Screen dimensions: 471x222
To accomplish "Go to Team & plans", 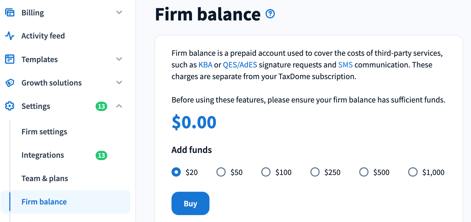I will coord(45,178).
